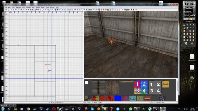Select the white texture swatch

pos(87,83)
